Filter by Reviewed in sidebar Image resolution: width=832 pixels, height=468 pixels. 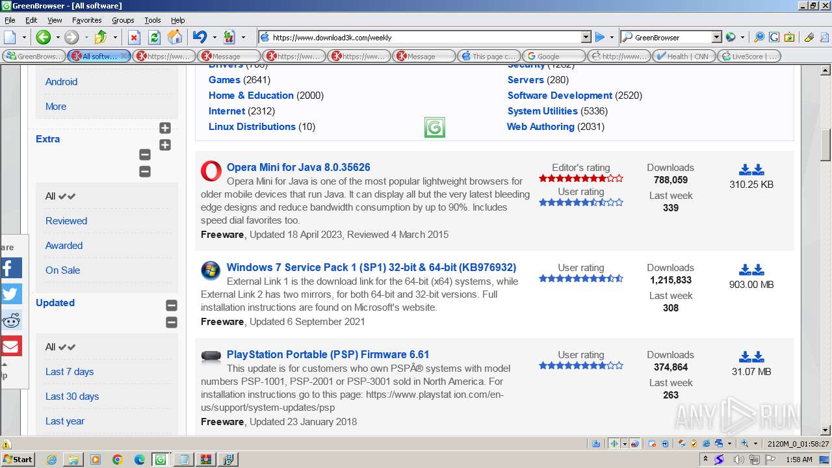[x=66, y=220]
